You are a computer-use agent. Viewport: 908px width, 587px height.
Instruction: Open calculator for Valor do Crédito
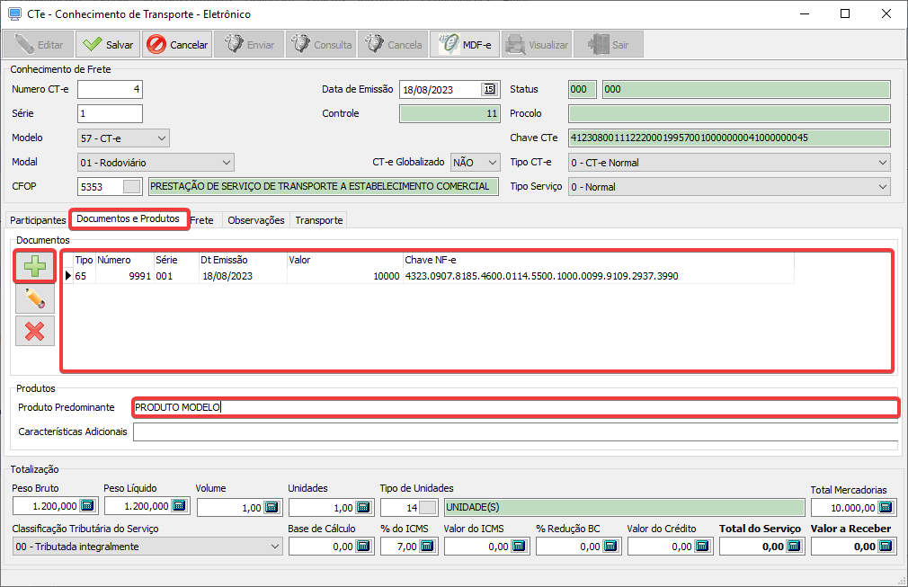click(x=702, y=546)
